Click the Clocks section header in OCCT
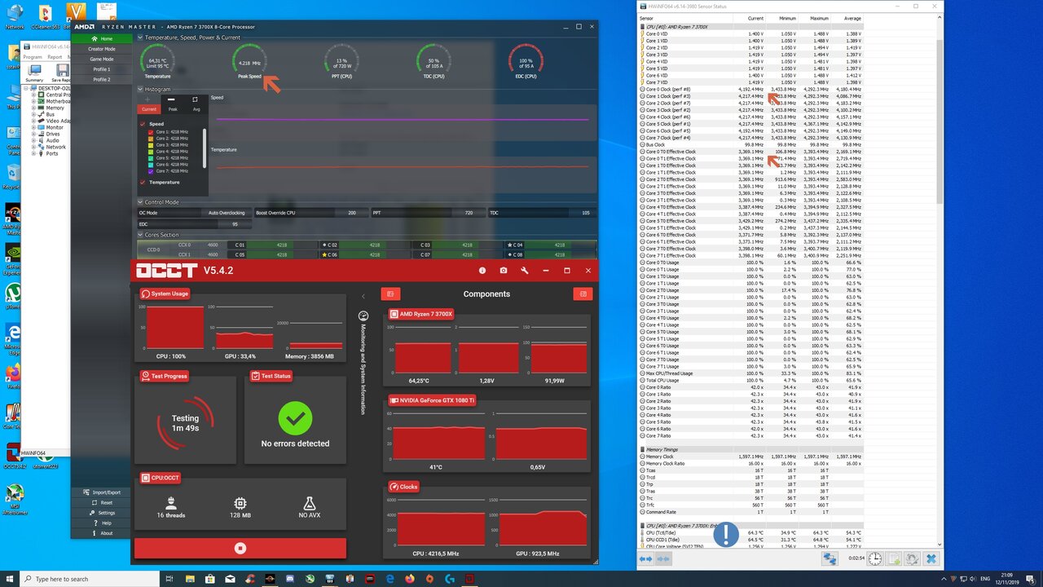Image resolution: width=1043 pixels, height=587 pixels. click(404, 487)
